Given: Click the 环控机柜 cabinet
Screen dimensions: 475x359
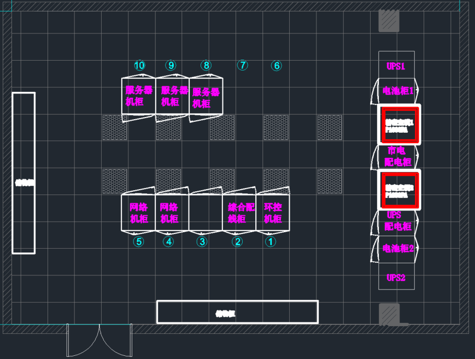Looking at the screenshot, I should tap(272, 213).
